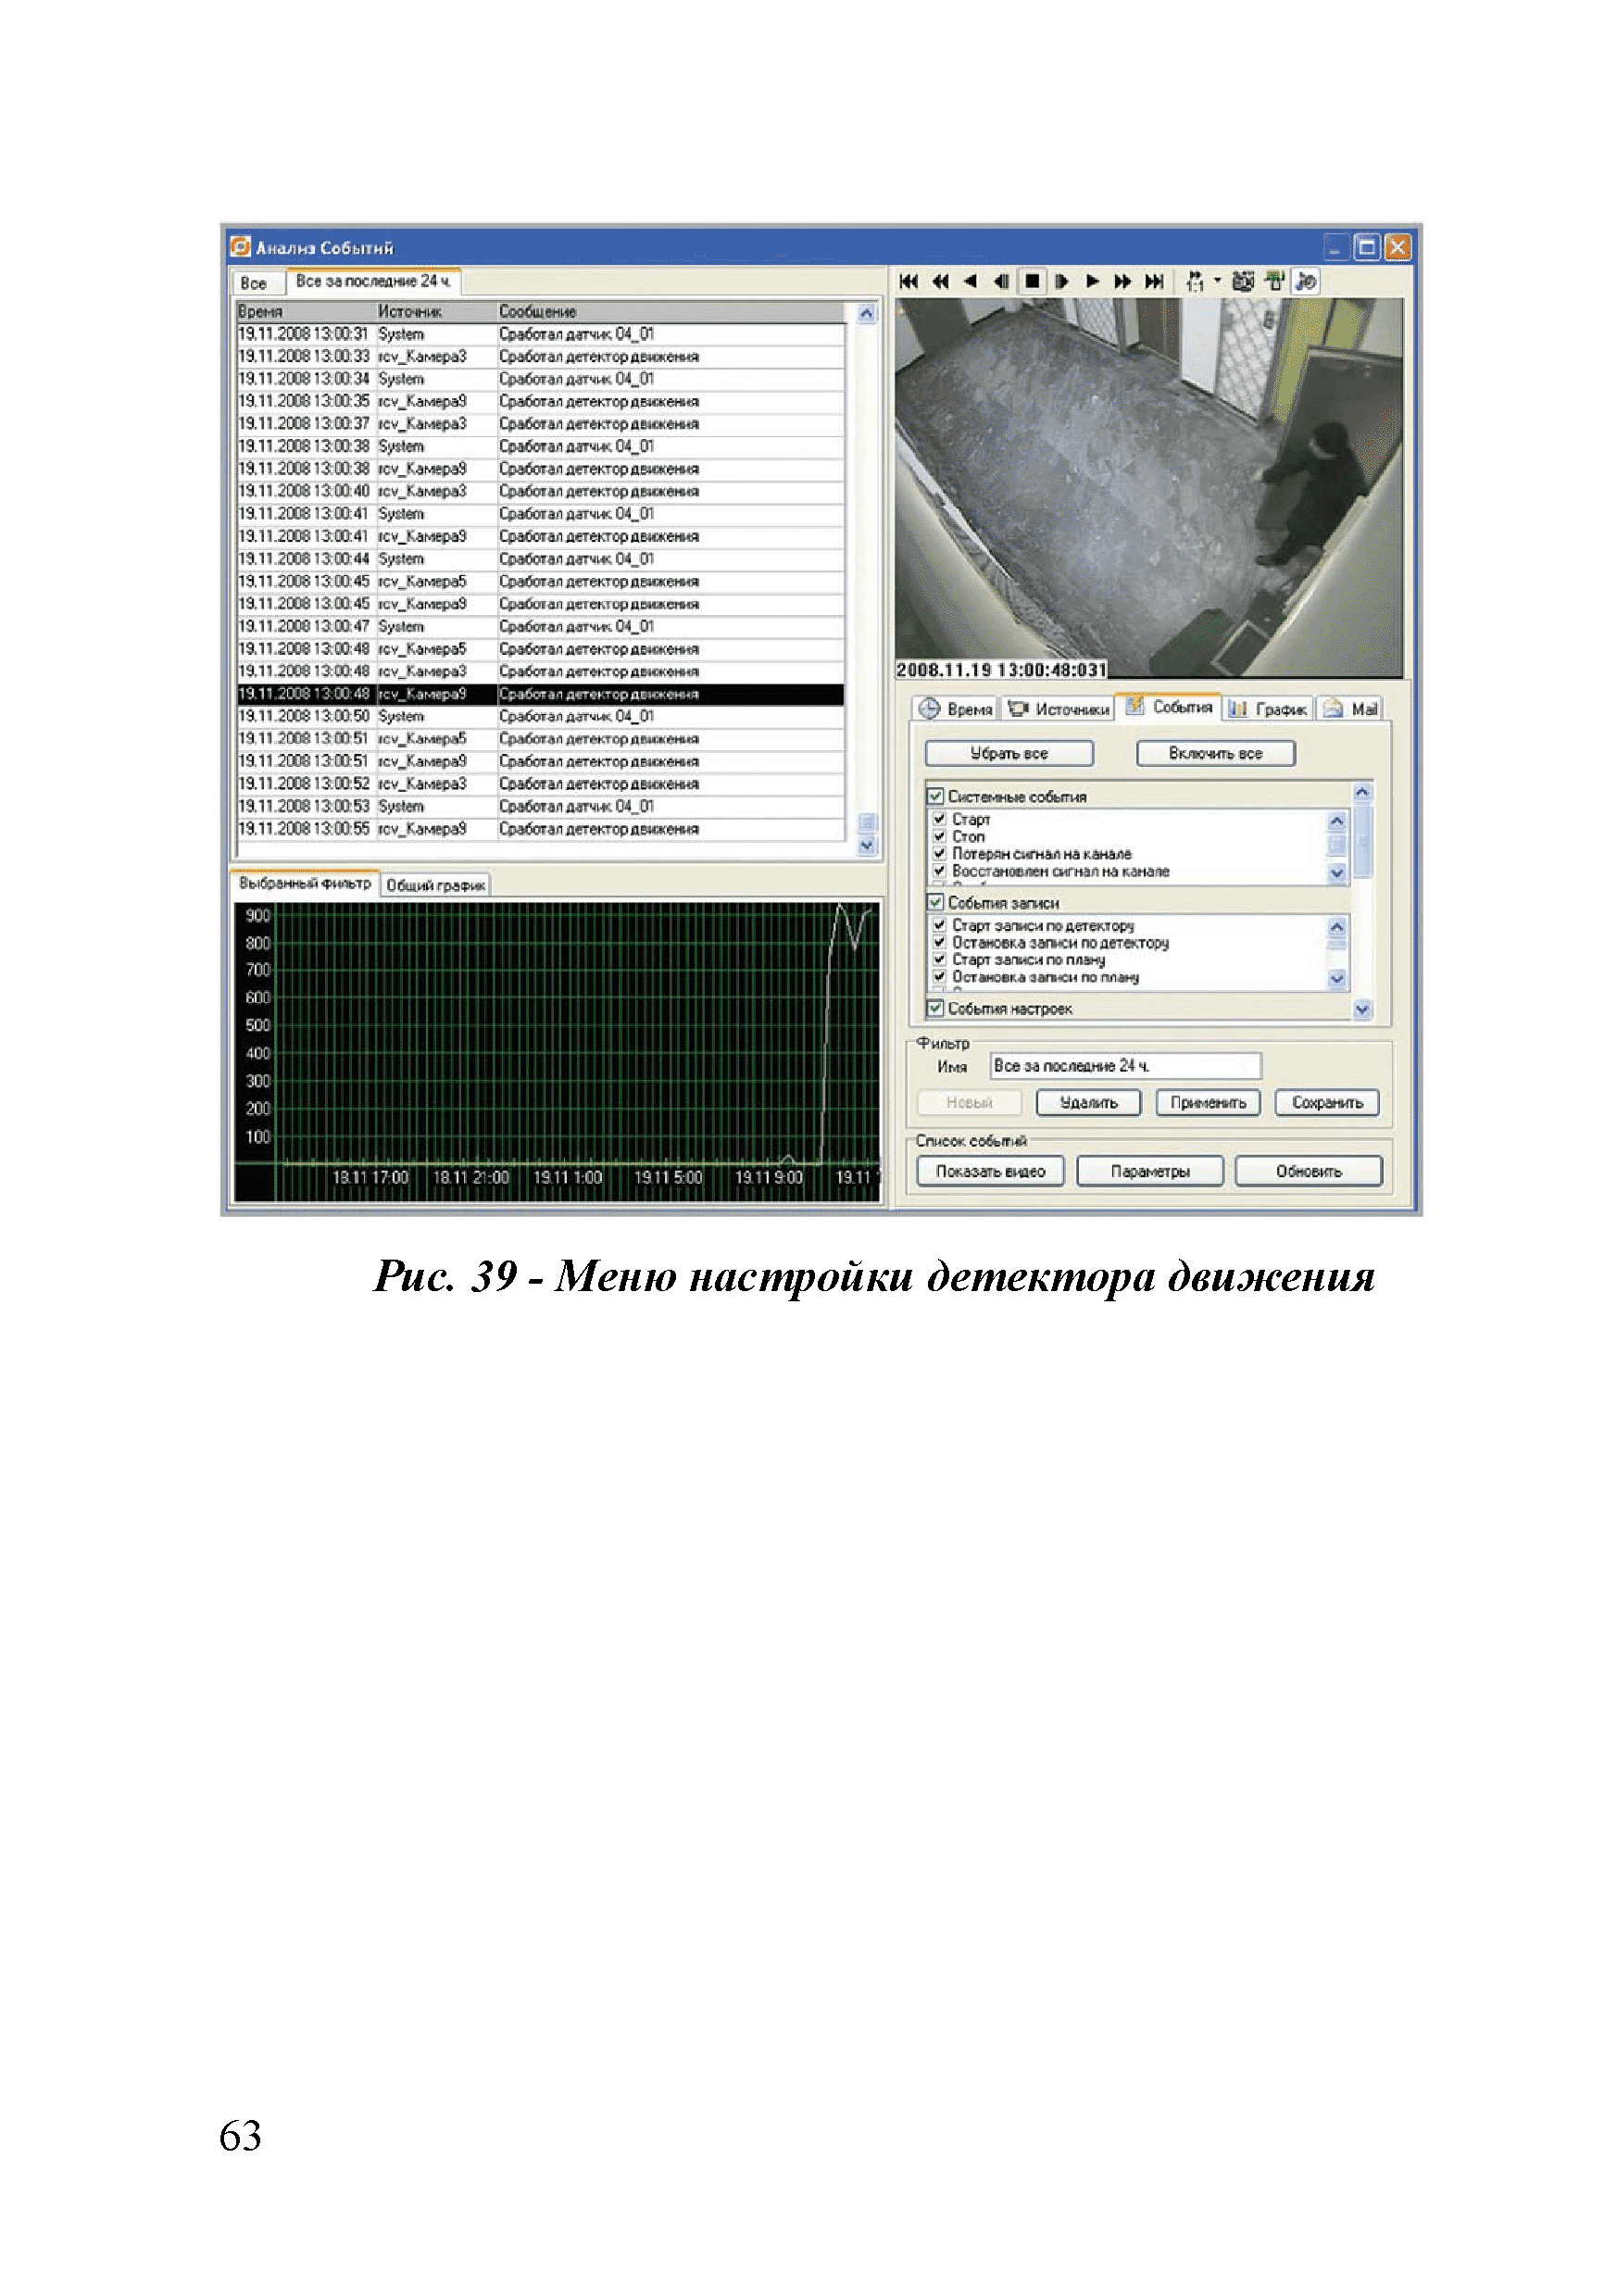
Task: Play the video forward
Action: 1092,282
